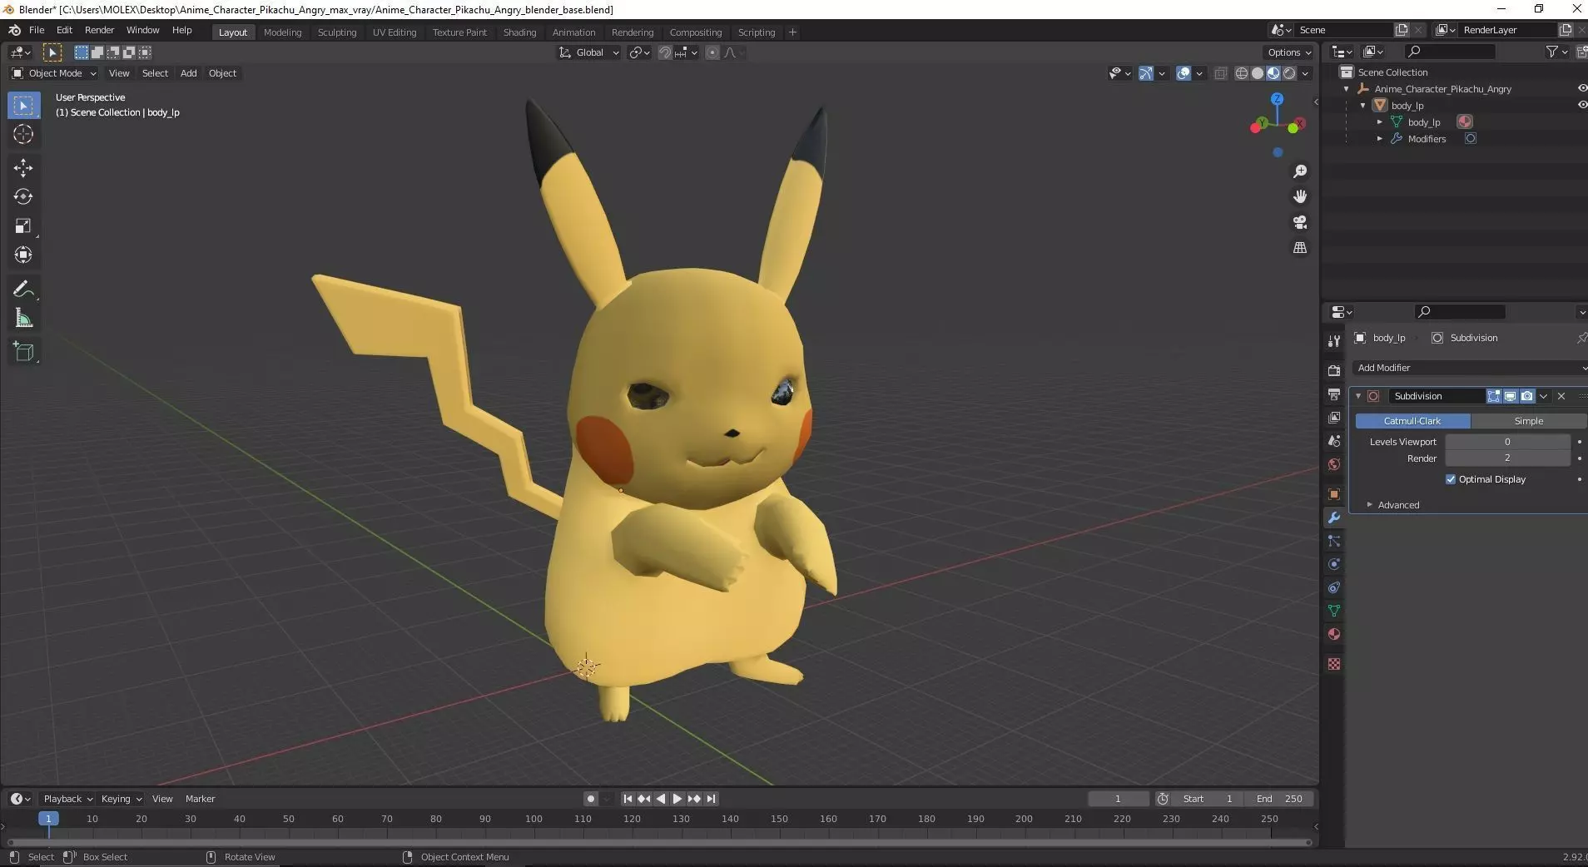Activate the Move tool

pyautogui.click(x=23, y=168)
